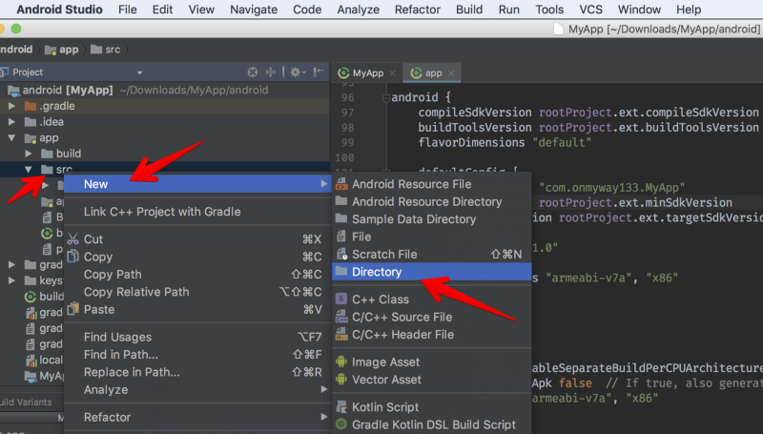Click the Android Resource File icon
This screenshot has height=434, width=763.
click(x=341, y=184)
